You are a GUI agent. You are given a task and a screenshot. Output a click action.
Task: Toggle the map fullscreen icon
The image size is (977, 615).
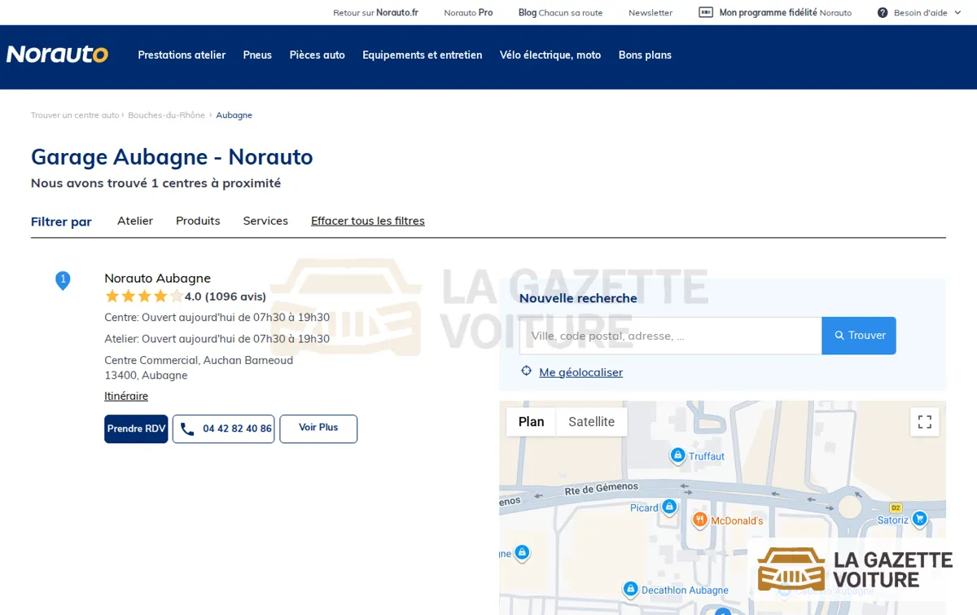[x=925, y=422]
